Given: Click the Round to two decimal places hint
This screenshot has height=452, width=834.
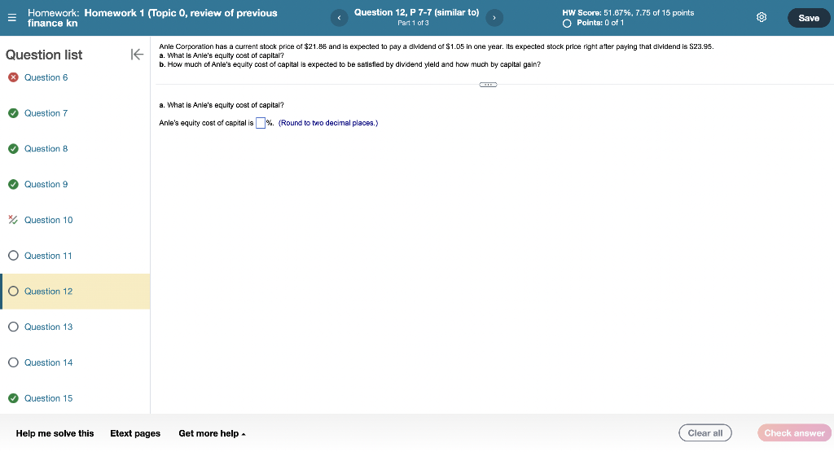Looking at the screenshot, I should pos(328,123).
